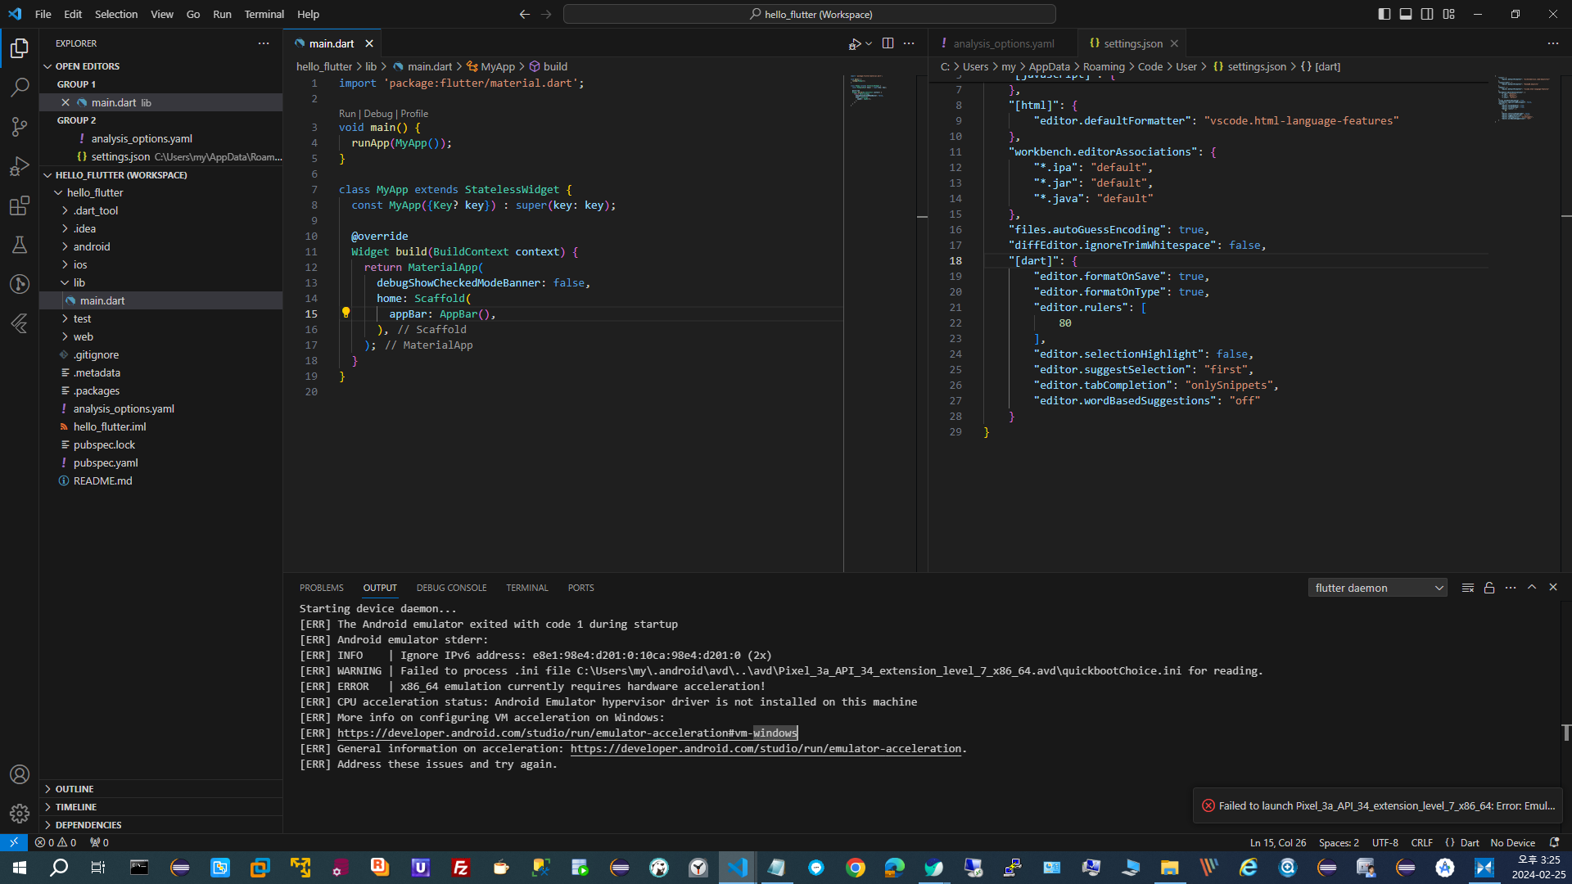Image resolution: width=1572 pixels, height=884 pixels.
Task: Open more actions for settings.json editor group
Action: [x=1552, y=43]
